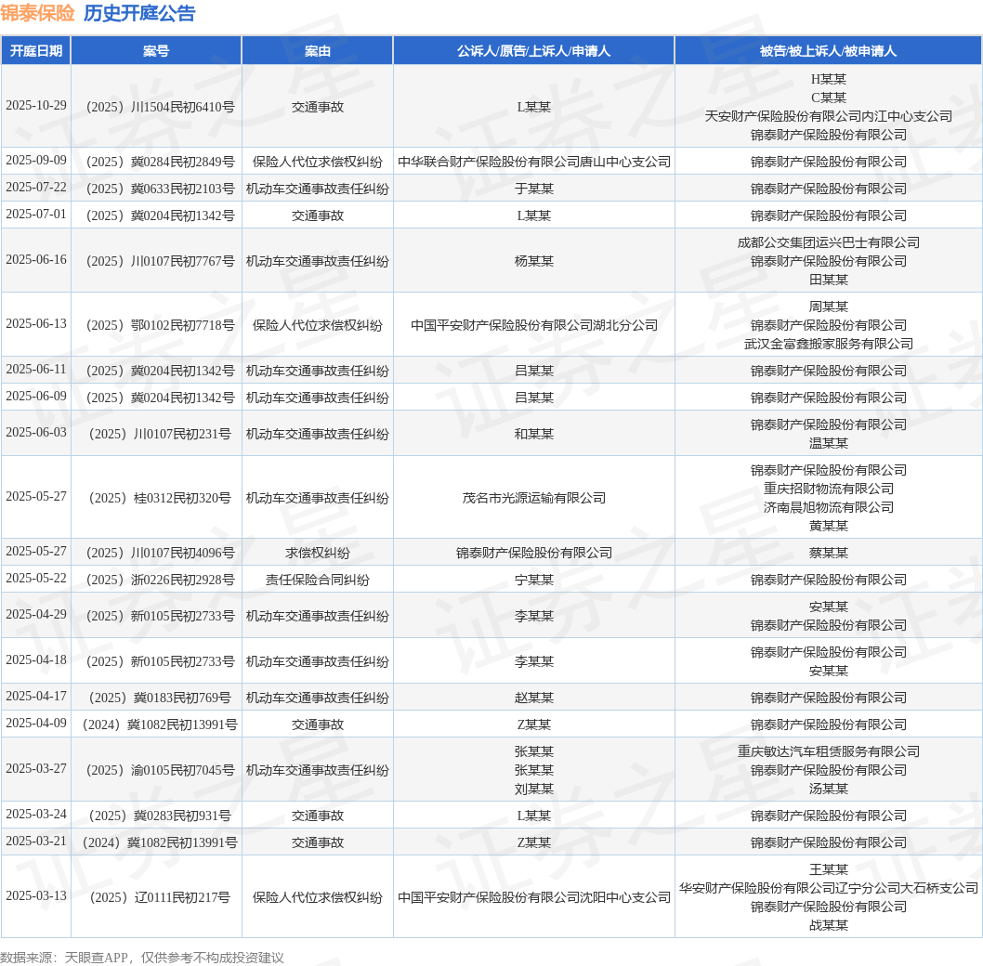The width and height of the screenshot is (983, 966).
Task: Click case number (2025)冀0284民初2849号
Action: pos(160,162)
